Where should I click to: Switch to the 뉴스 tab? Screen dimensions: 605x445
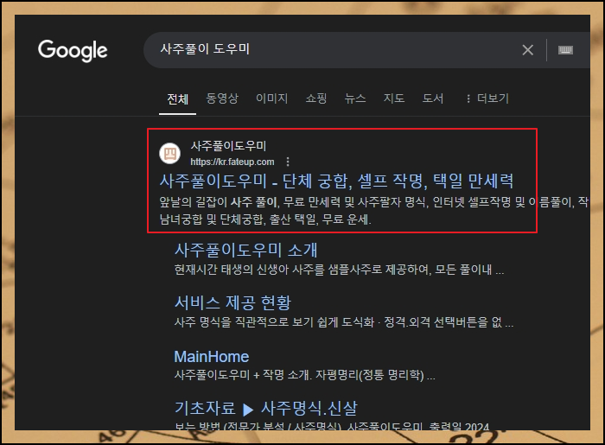(355, 99)
